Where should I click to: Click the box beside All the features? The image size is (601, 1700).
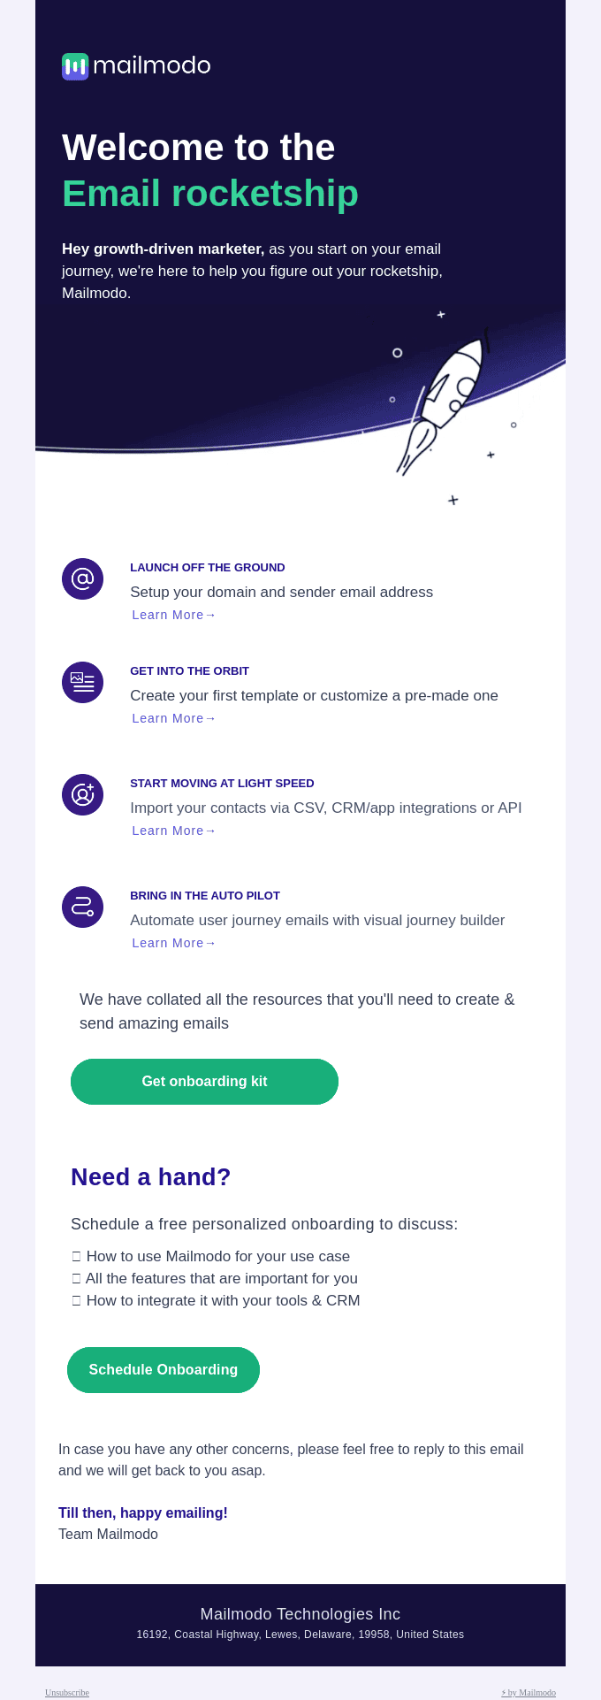[77, 1278]
